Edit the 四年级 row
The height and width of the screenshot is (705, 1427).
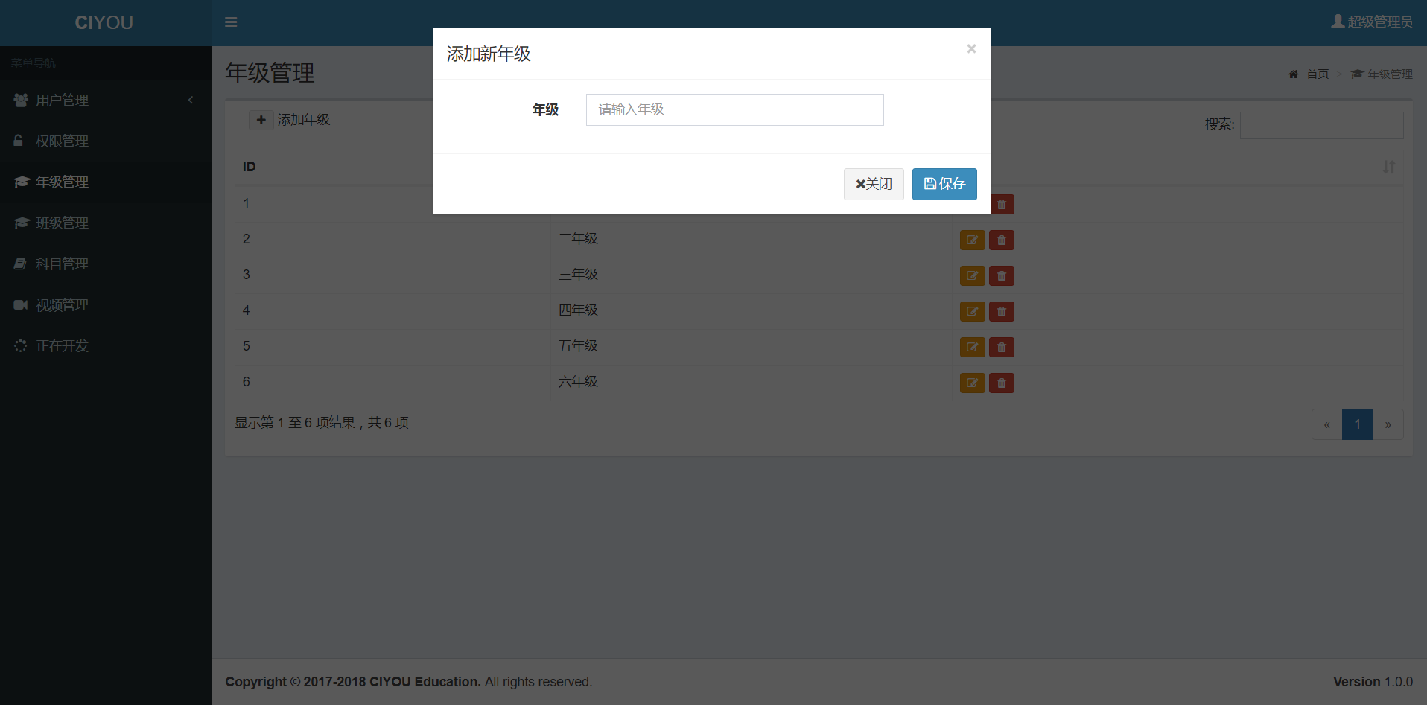tap(973, 312)
